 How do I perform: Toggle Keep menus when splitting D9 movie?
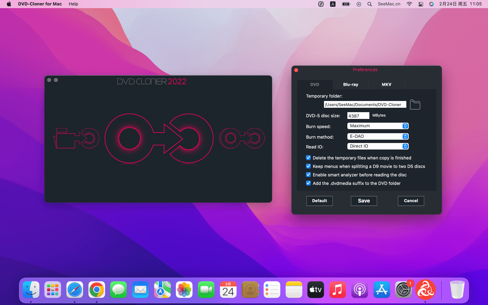(x=308, y=166)
